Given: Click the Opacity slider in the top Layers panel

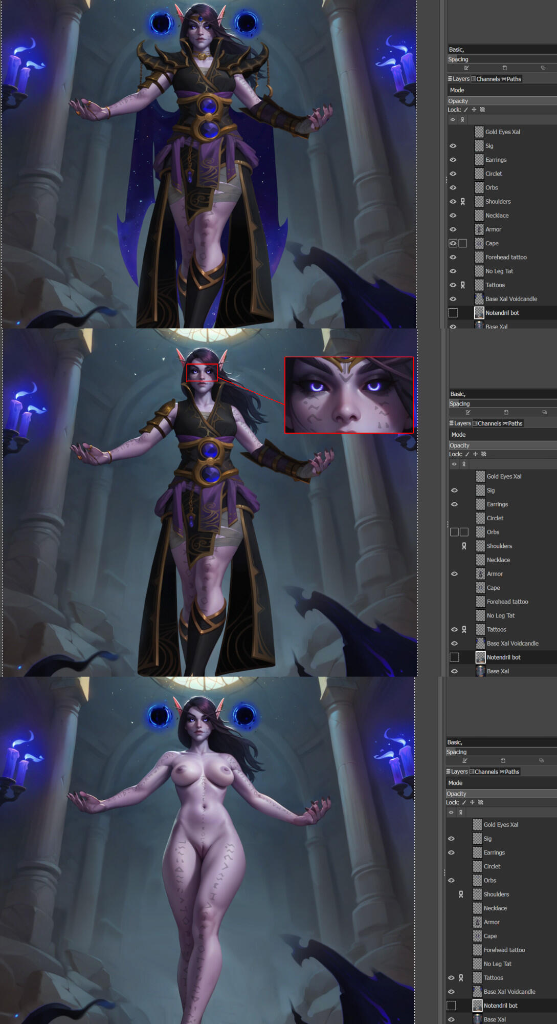Looking at the screenshot, I should [501, 101].
